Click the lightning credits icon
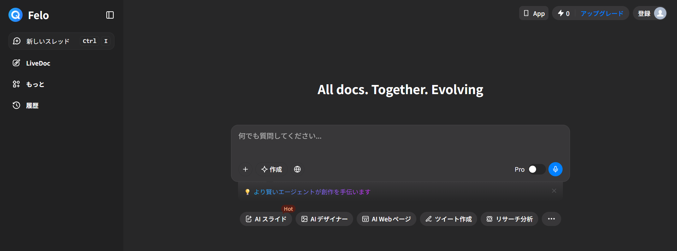677x251 pixels. (561, 13)
